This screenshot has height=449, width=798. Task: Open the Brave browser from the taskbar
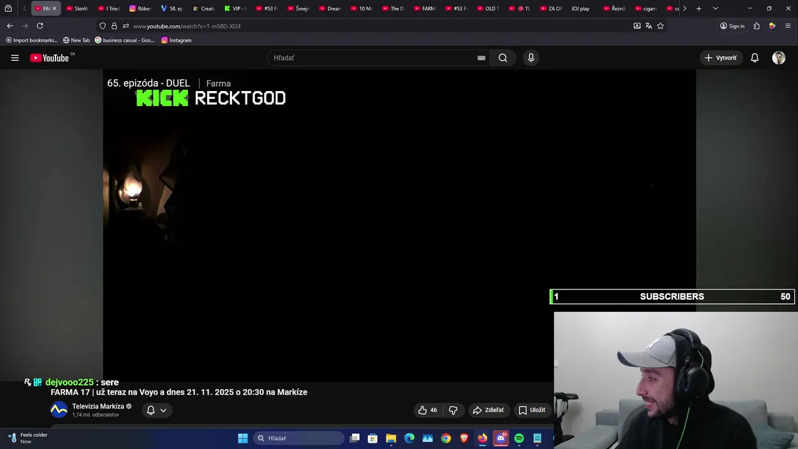click(464, 438)
